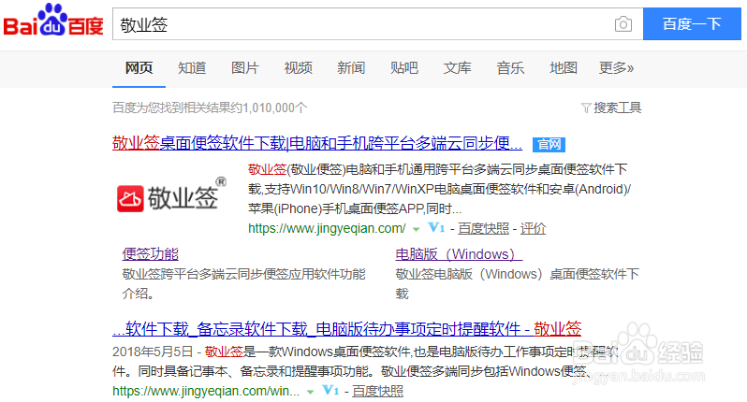Click the 评价 link
Image resolution: width=747 pixels, height=402 pixels.
(533, 229)
